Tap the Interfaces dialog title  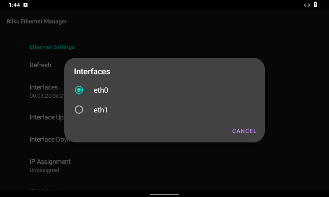(92, 71)
